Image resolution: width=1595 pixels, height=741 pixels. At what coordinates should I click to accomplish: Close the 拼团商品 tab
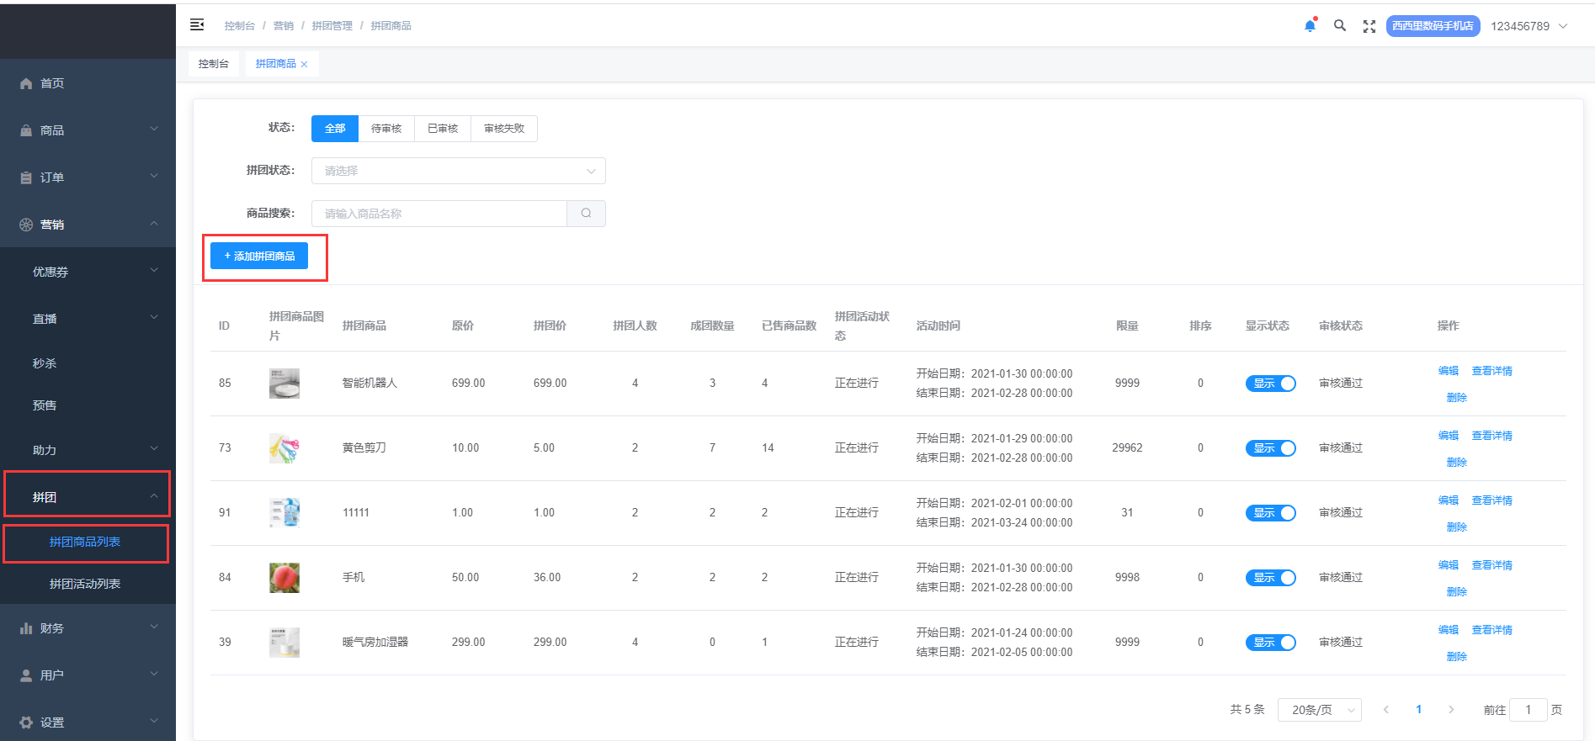coord(305,65)
